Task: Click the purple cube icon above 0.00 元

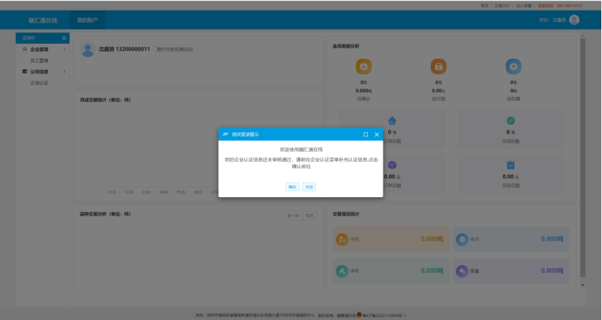Action: pos(392,165)
